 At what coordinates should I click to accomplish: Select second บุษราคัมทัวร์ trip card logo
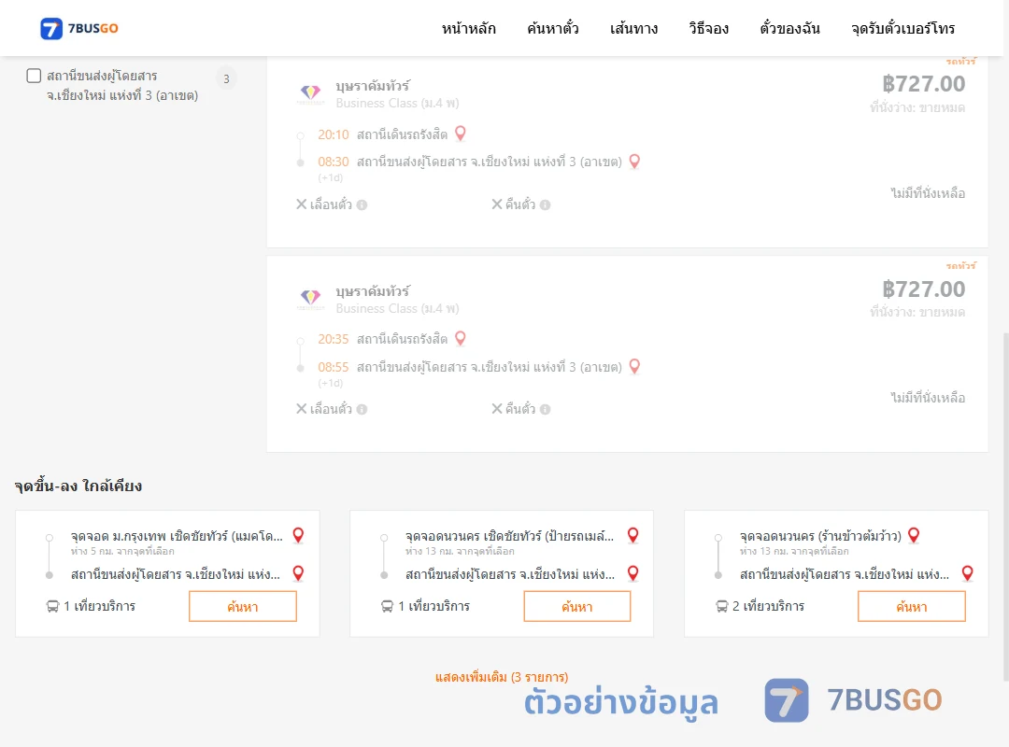point(311,299)
